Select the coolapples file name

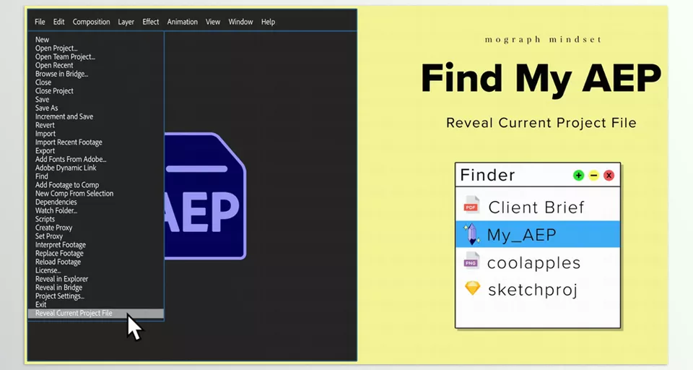click(533, 263)
